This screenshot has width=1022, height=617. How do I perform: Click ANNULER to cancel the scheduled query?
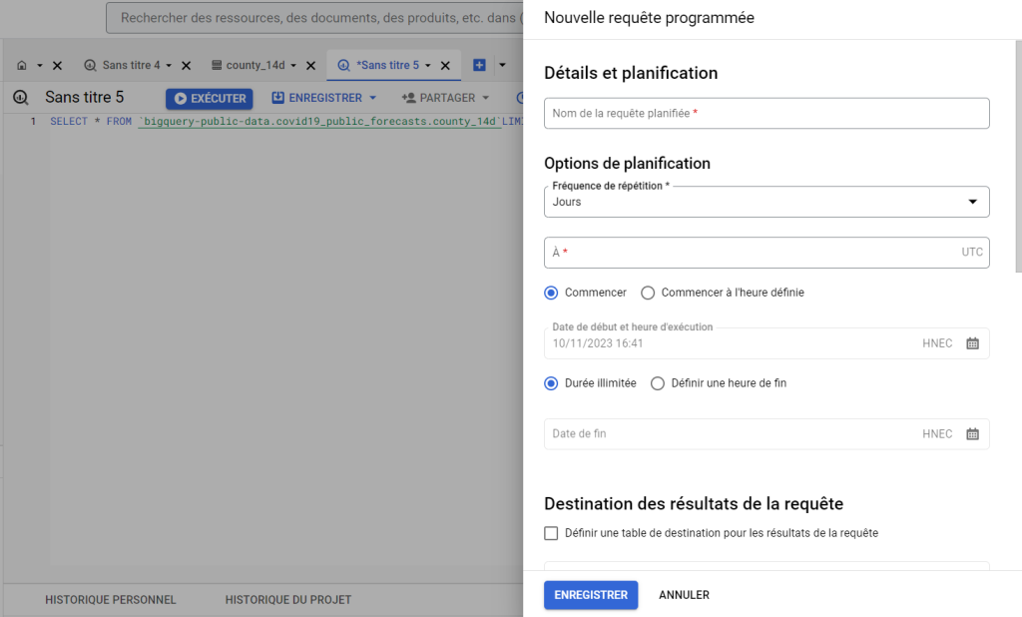(x=684, y=595)
